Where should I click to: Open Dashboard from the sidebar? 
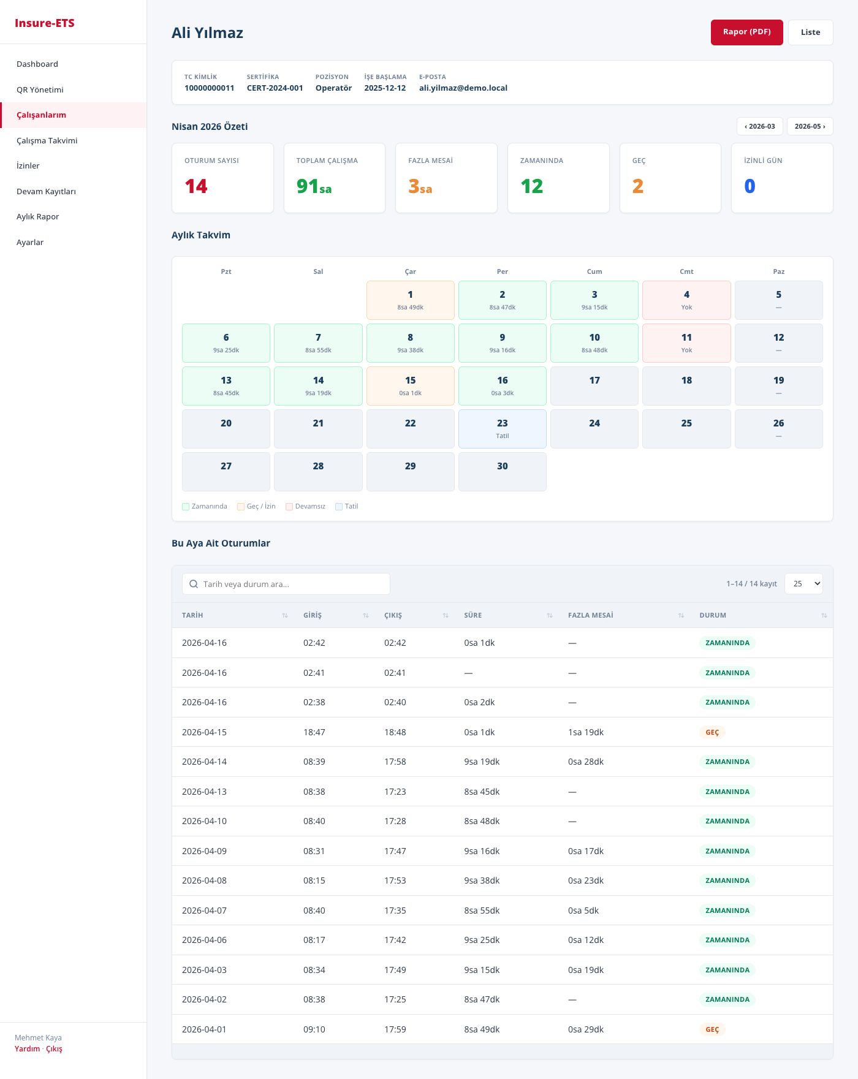[37, 64]
